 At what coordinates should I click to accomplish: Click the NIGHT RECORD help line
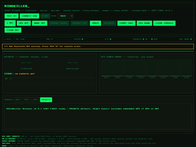point(60,141)
